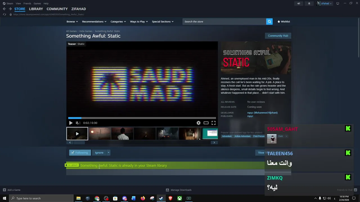This screenshot has width=360, height=202.
Task: Open the ZIFAHAD profile tab
Action: pos(78,9)
